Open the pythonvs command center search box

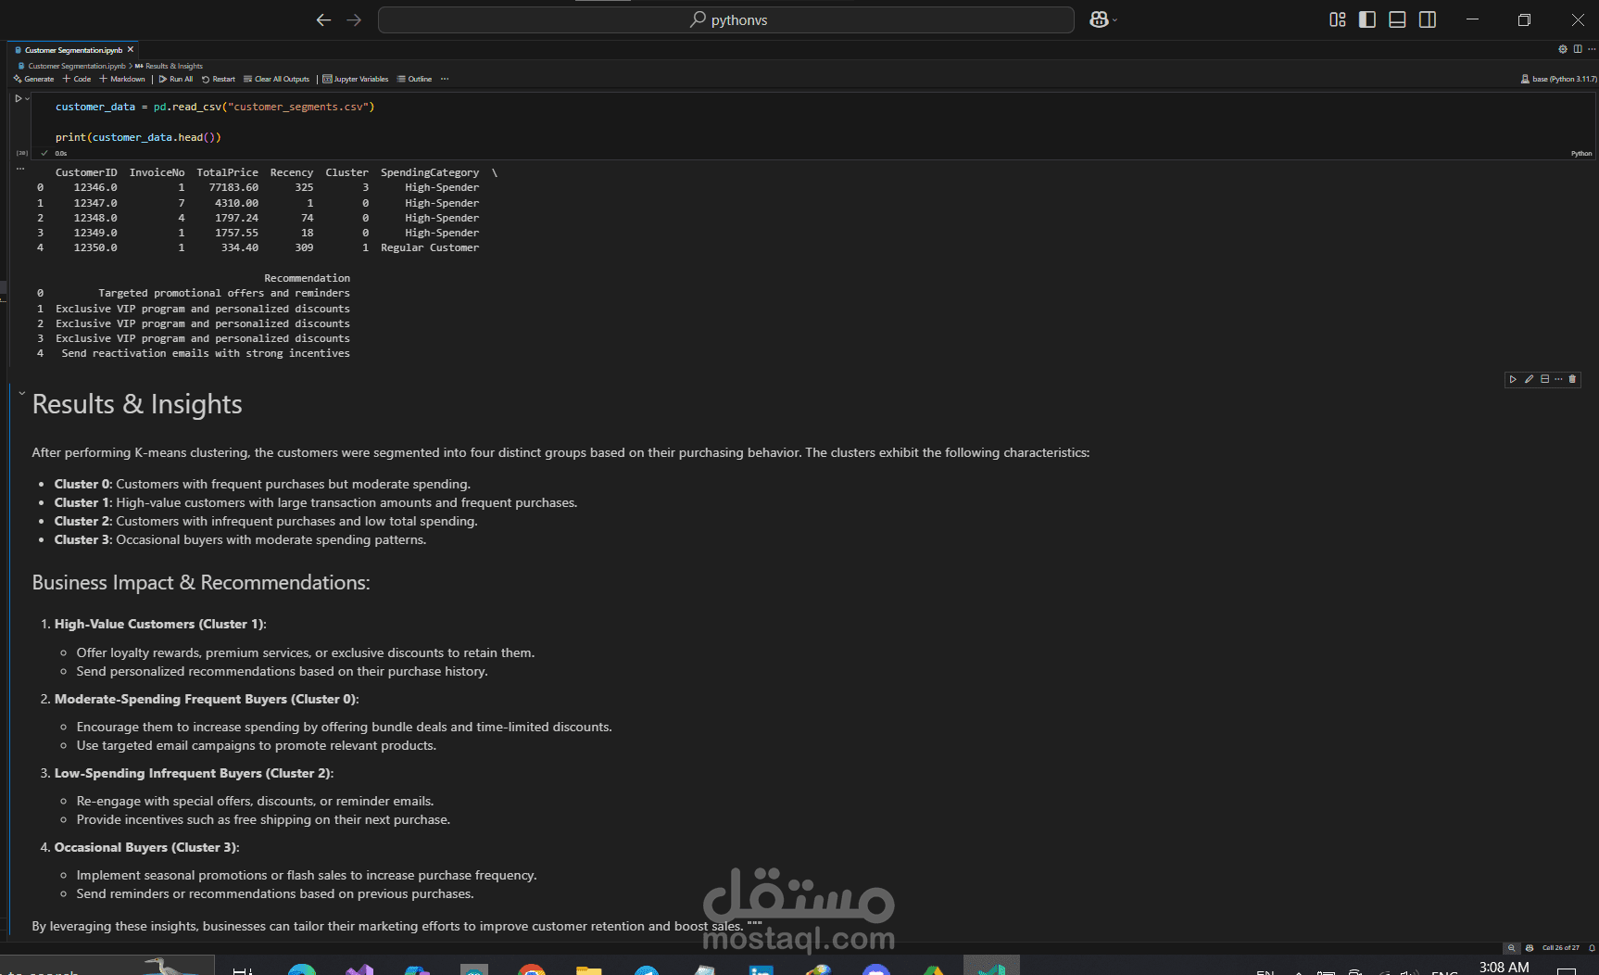click(x=726, y=19)
